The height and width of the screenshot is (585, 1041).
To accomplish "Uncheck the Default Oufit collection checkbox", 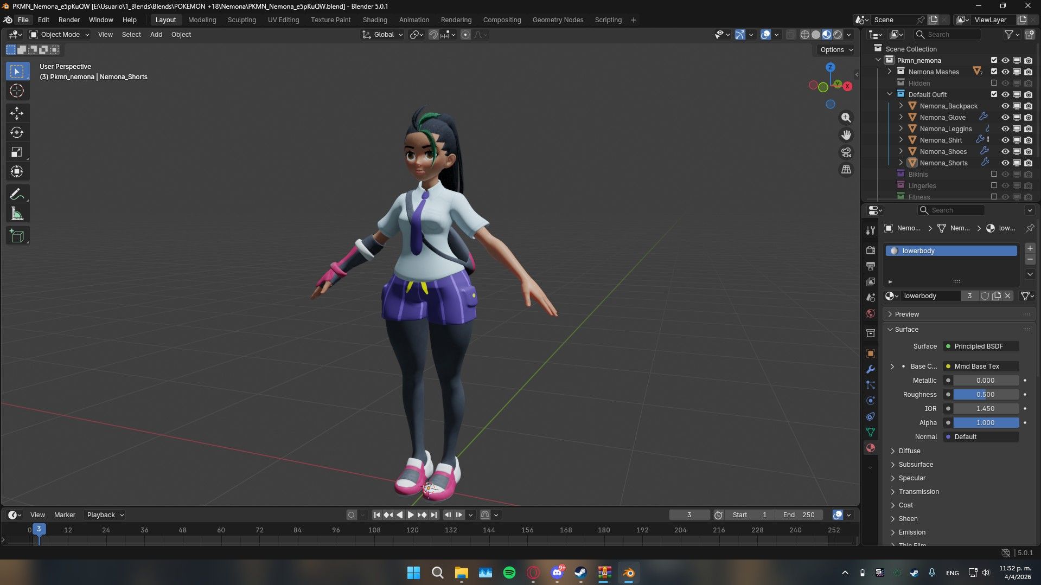I will pyautogui.click(x=994, y=94).
